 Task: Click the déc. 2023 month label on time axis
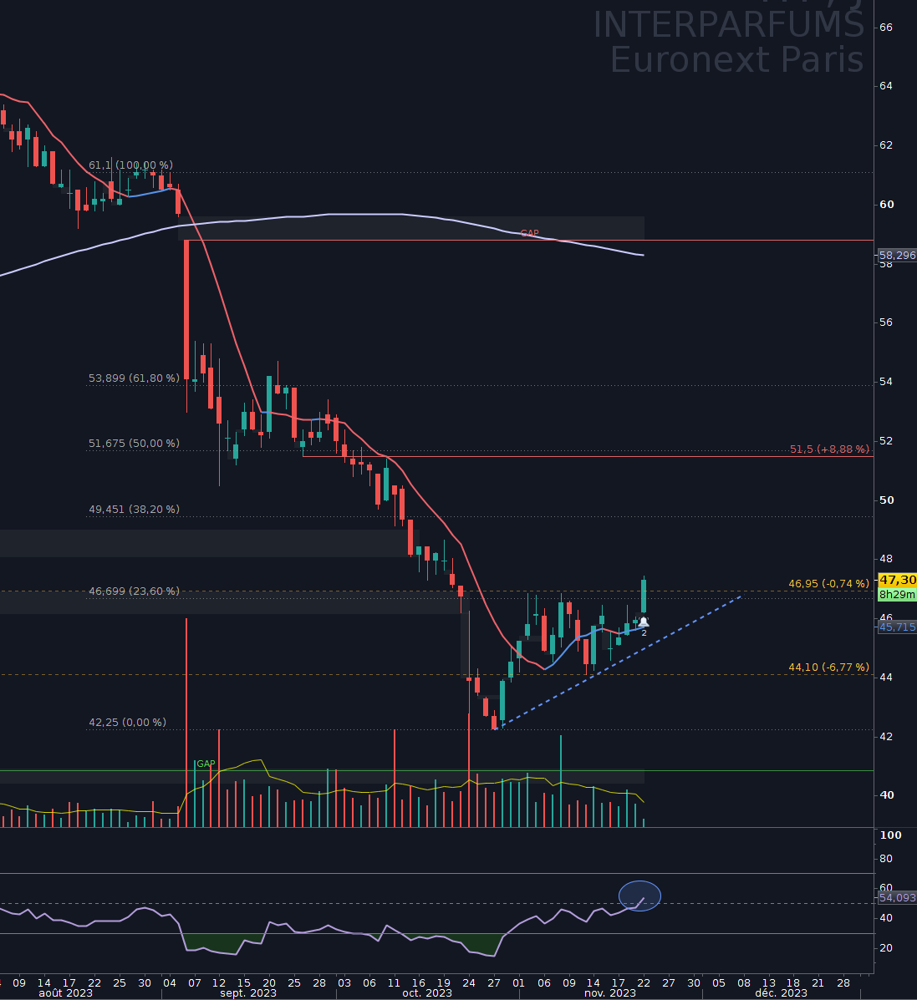pyautogui.click(x=781, y=993)
